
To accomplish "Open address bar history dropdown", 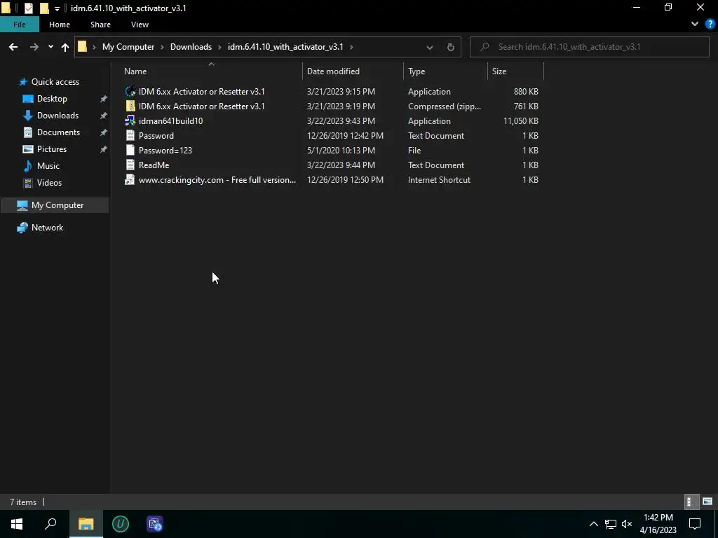I will click(x=430, y=47).
